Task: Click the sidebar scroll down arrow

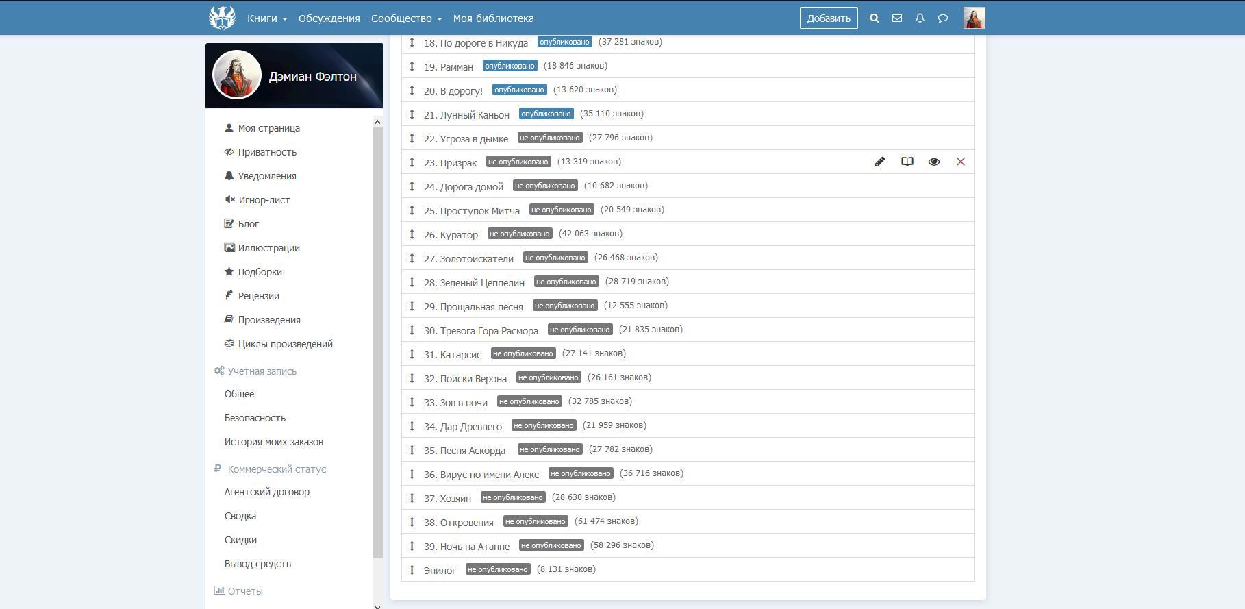Action: 377,606
